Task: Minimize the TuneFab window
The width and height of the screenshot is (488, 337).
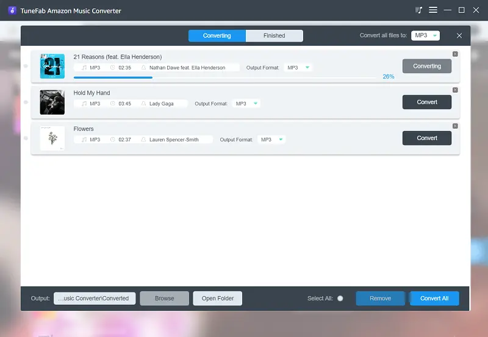Action: point(448,10)
